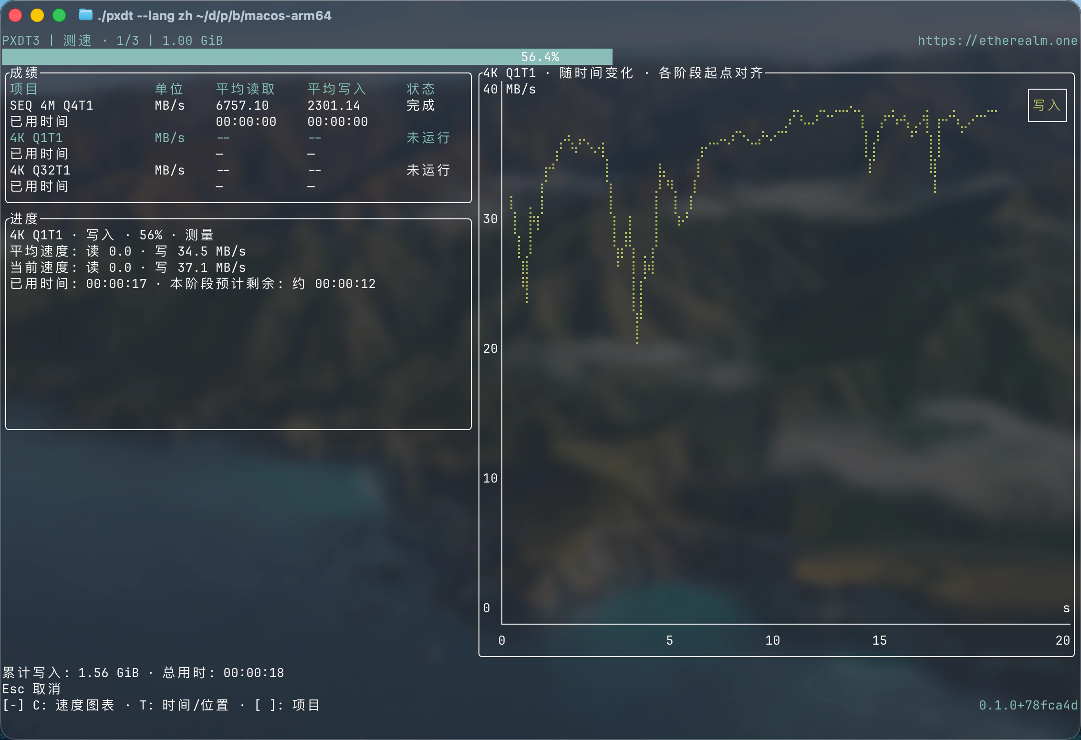Screen dimensions: 1081x740
Task: Click the 状态 column header
Action: click(421, 89)
